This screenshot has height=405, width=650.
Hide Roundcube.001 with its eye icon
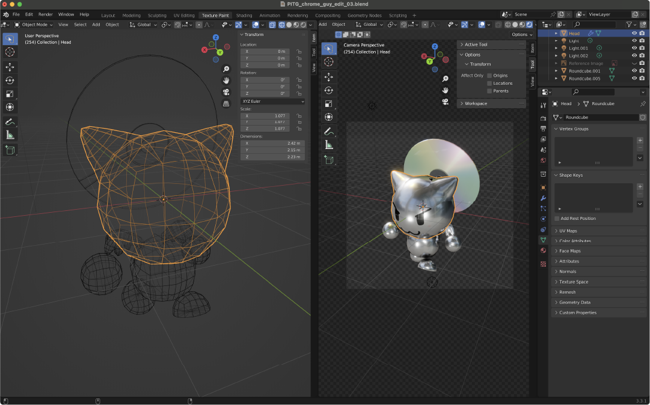coord(634,71)
